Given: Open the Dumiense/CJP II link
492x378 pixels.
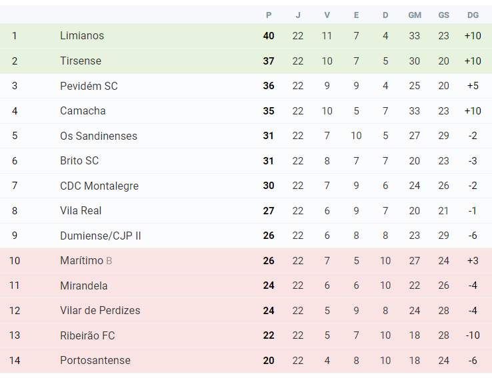Looking at the screenshot, I should (x=101, y=236).
